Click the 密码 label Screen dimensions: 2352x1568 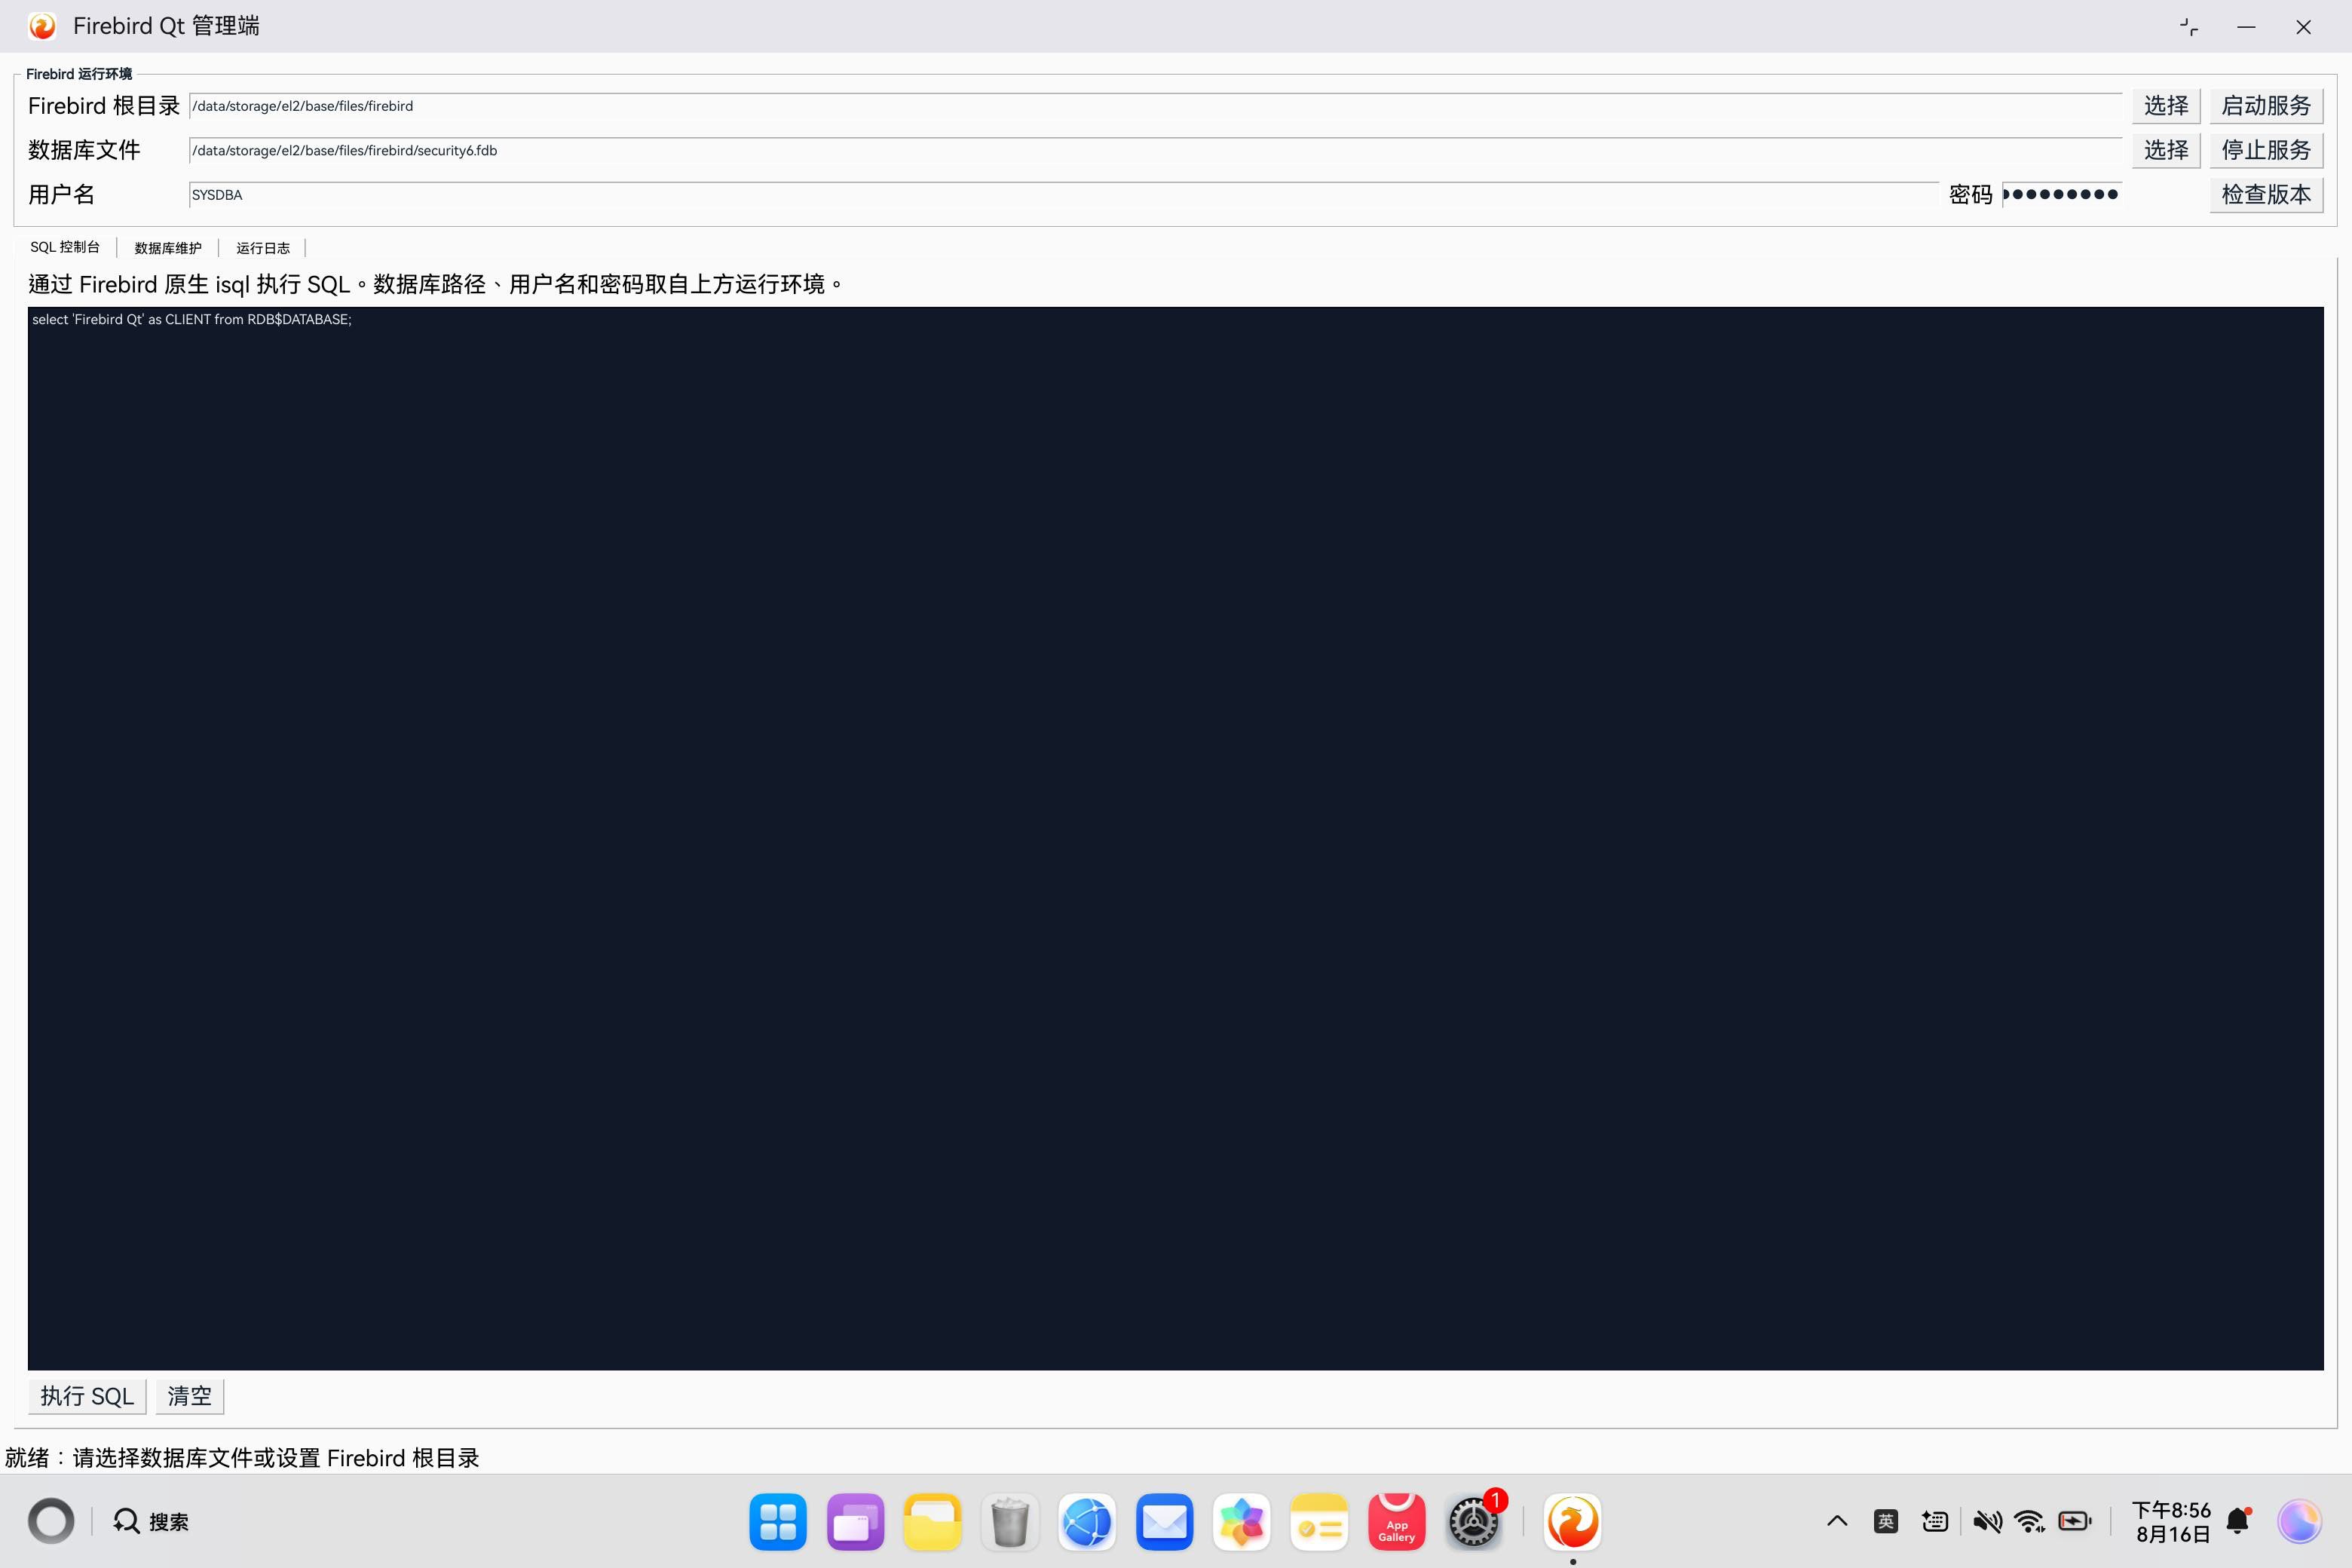pos(1971,194)
